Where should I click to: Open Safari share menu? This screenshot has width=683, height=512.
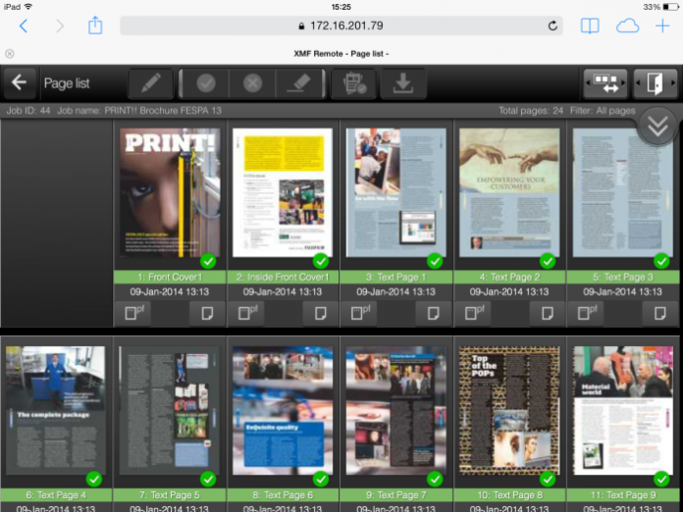95,26
